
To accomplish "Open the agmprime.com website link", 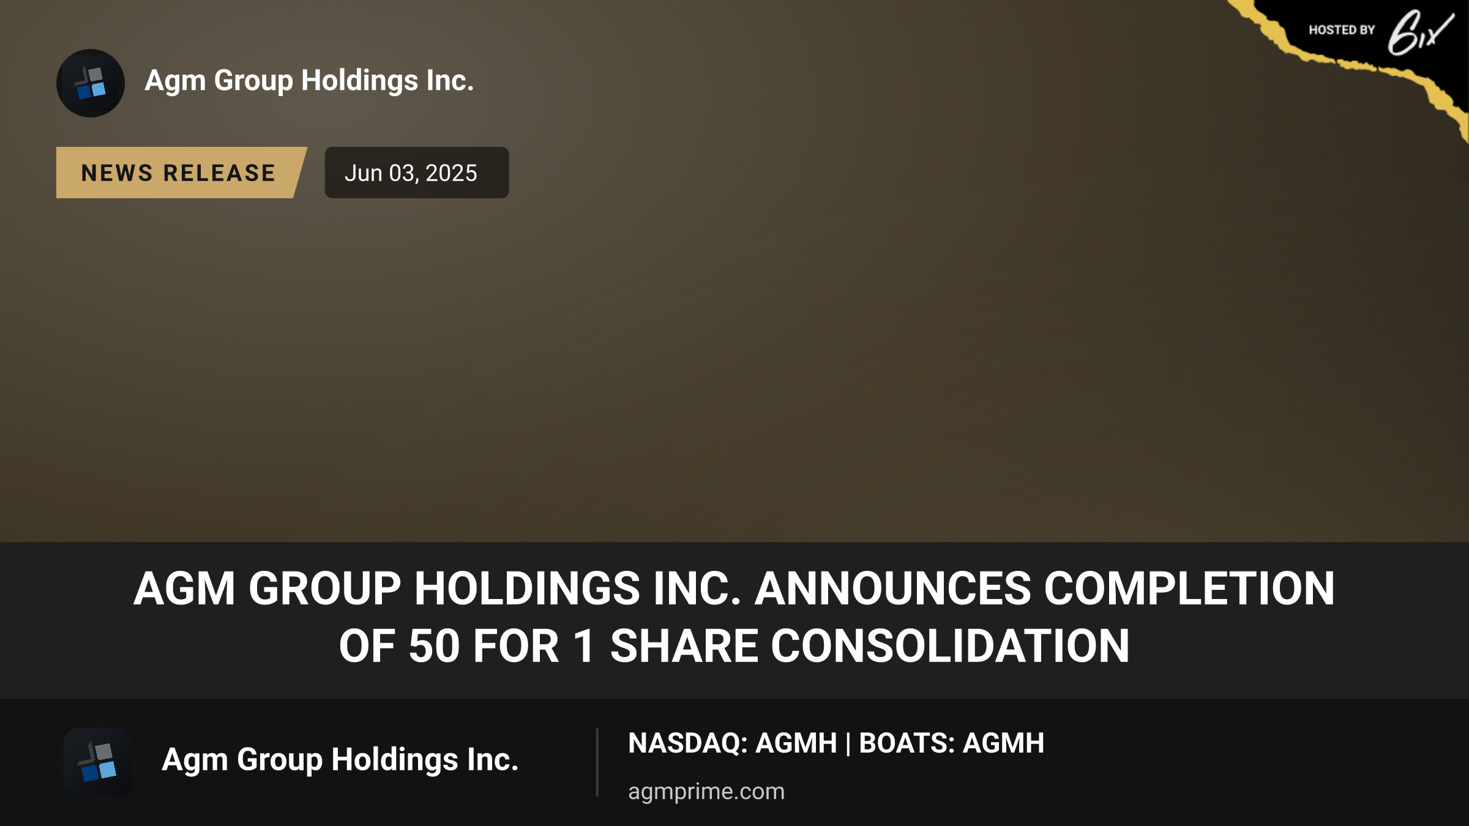I will point(706,791).
